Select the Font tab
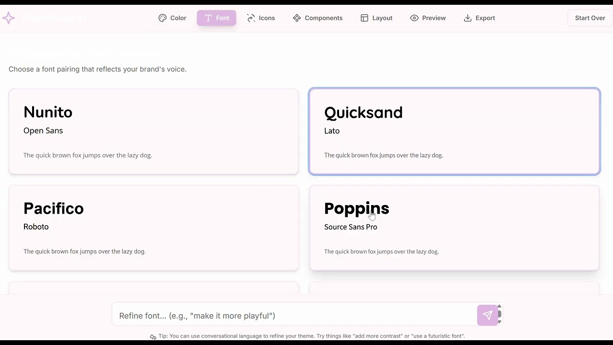The height and width of the screenshot is (345, 613). coord(216,18)
